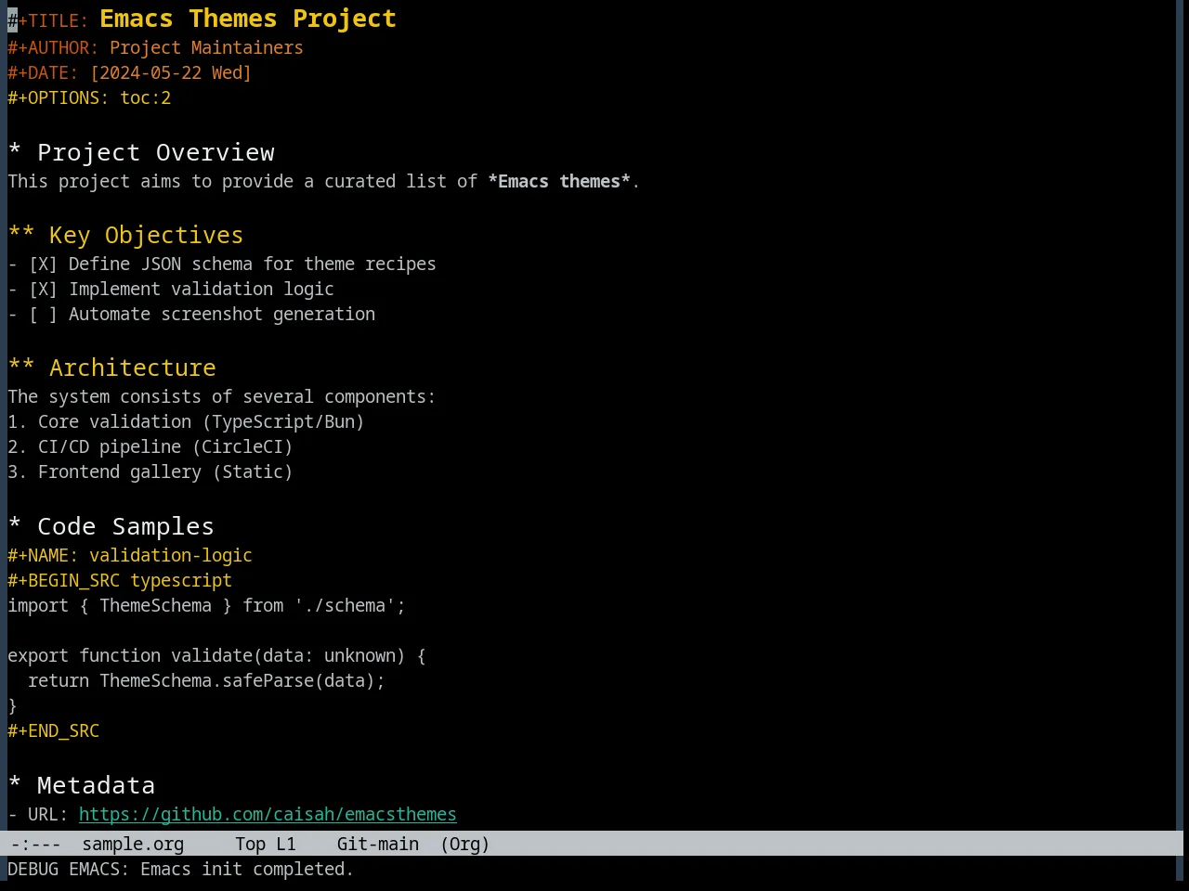Click 'export function validate' code line

216,656
